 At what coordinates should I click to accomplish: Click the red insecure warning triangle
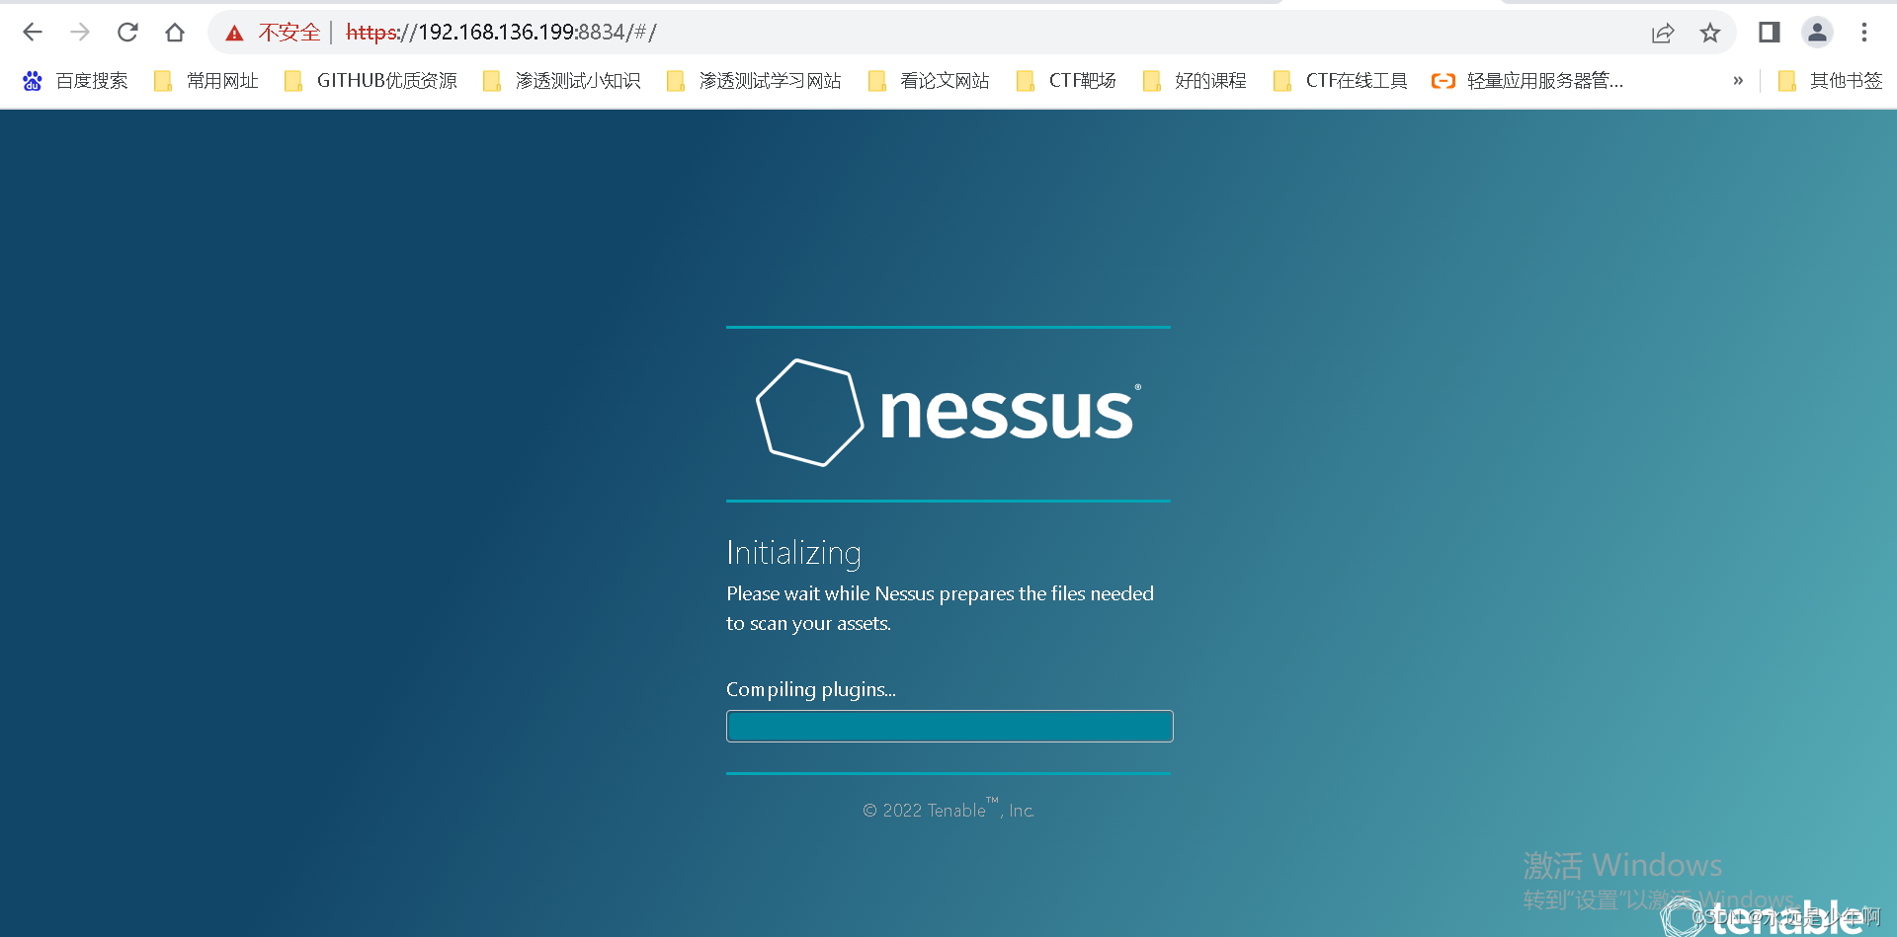coord(234,34)
